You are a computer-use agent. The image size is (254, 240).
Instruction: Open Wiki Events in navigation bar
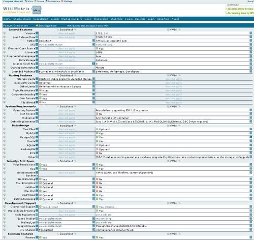click(x=101, y=19)
